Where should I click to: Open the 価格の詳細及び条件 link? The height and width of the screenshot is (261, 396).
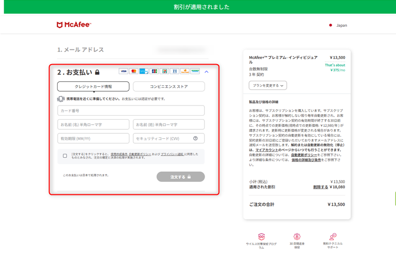306,160
